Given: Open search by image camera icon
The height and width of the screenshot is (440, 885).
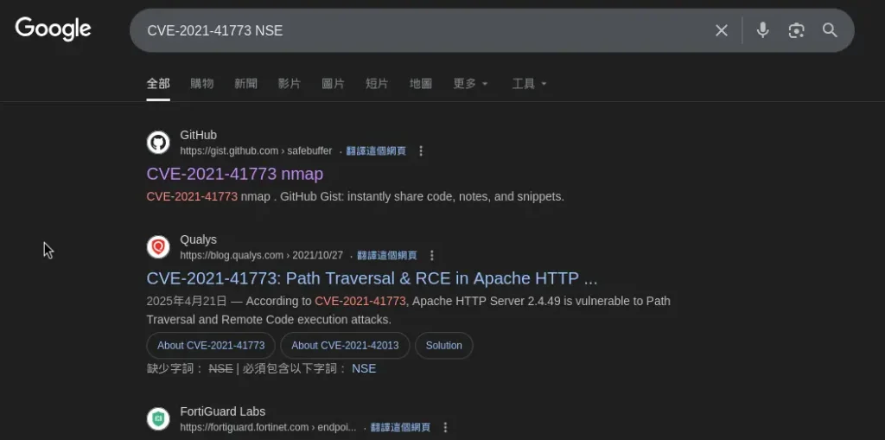Looking at the screenshot, I should [796, 31].
